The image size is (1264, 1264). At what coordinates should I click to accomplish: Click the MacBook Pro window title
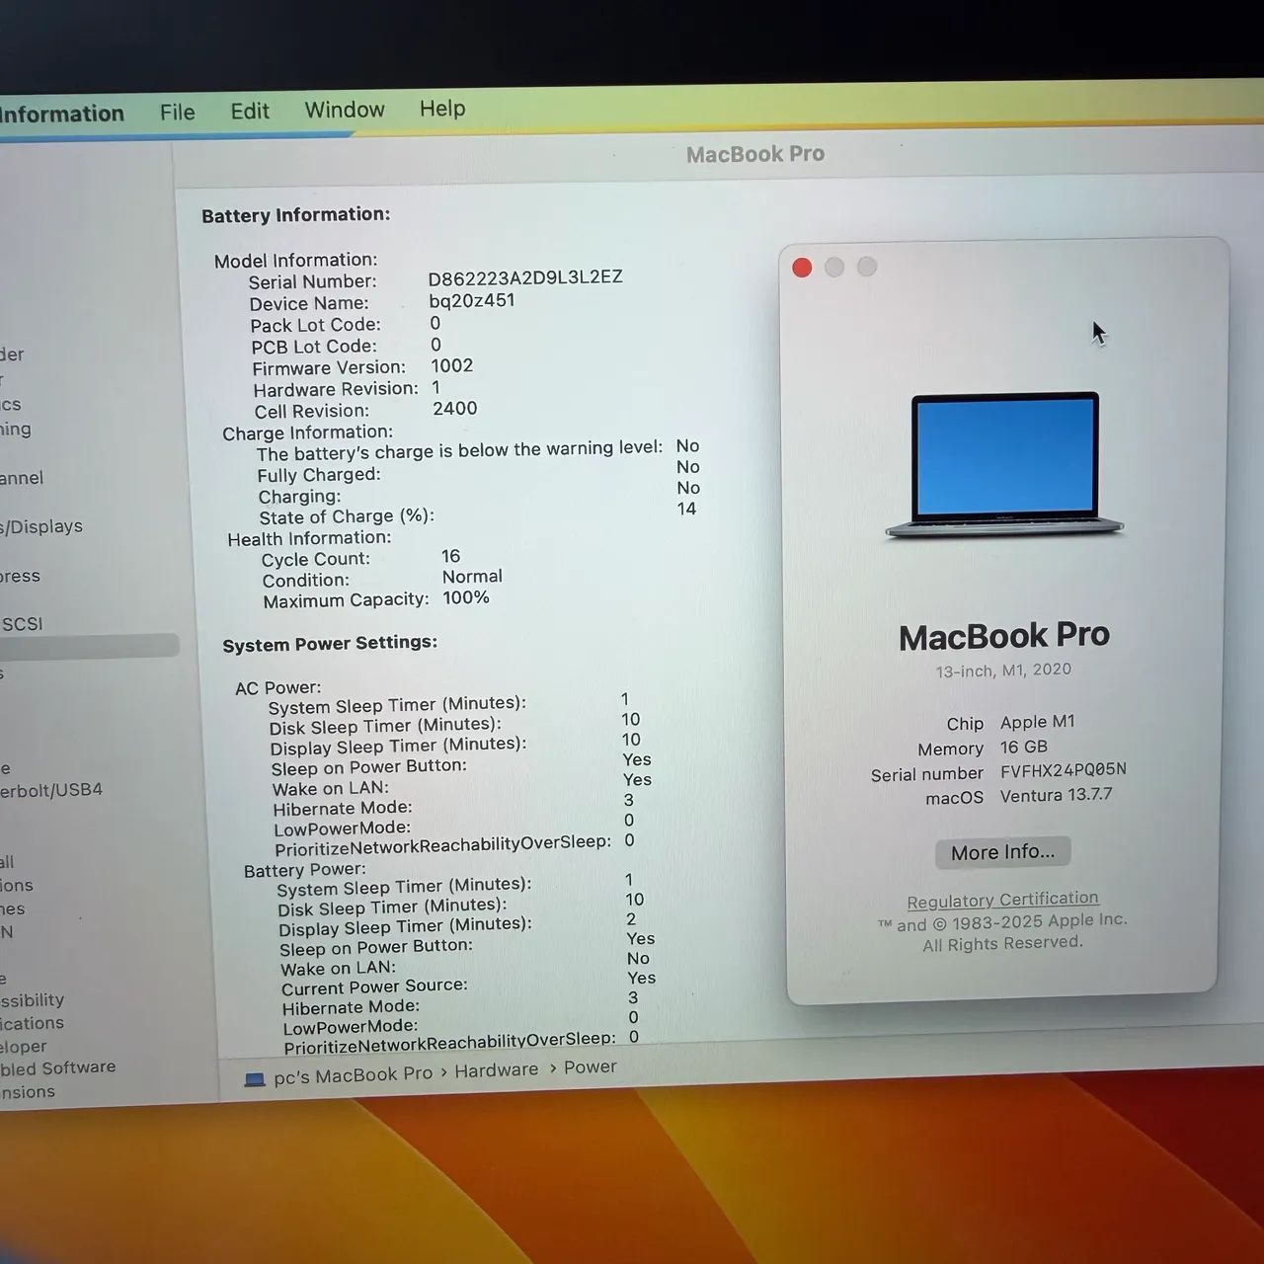coord(755,154)
